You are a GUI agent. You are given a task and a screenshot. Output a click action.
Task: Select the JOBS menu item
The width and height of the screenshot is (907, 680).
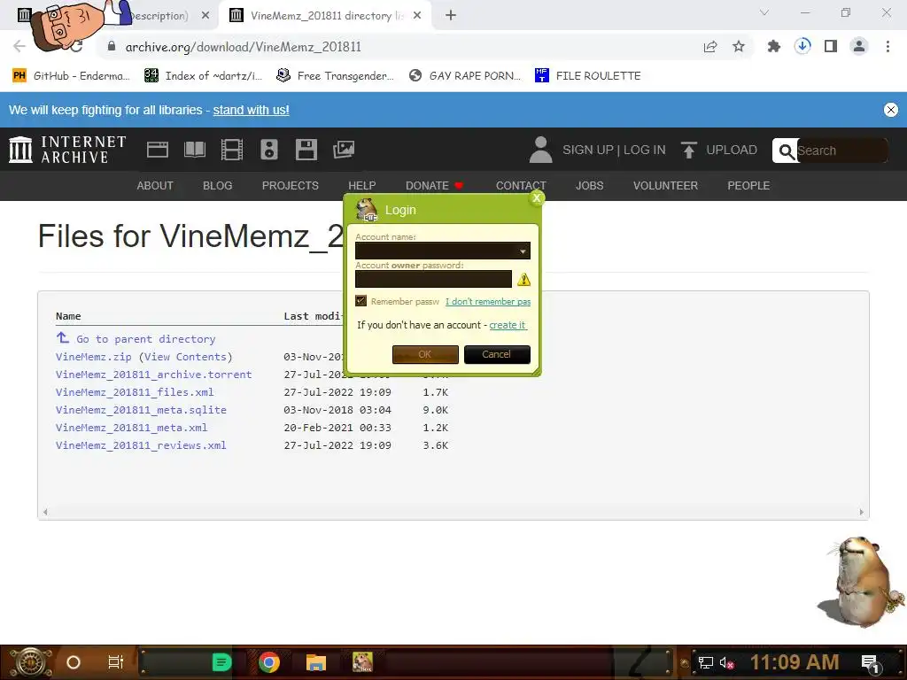pos(589,186)
